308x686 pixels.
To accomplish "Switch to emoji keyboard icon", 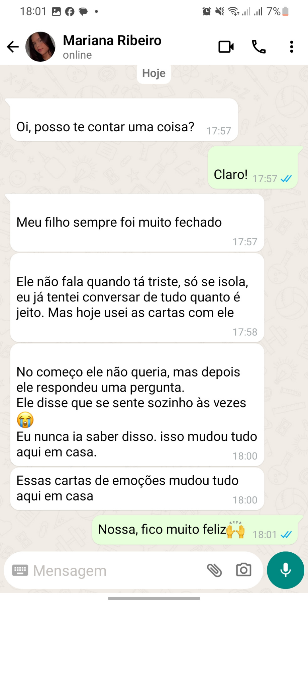I will pyautogui.click(x=20, y=570).
